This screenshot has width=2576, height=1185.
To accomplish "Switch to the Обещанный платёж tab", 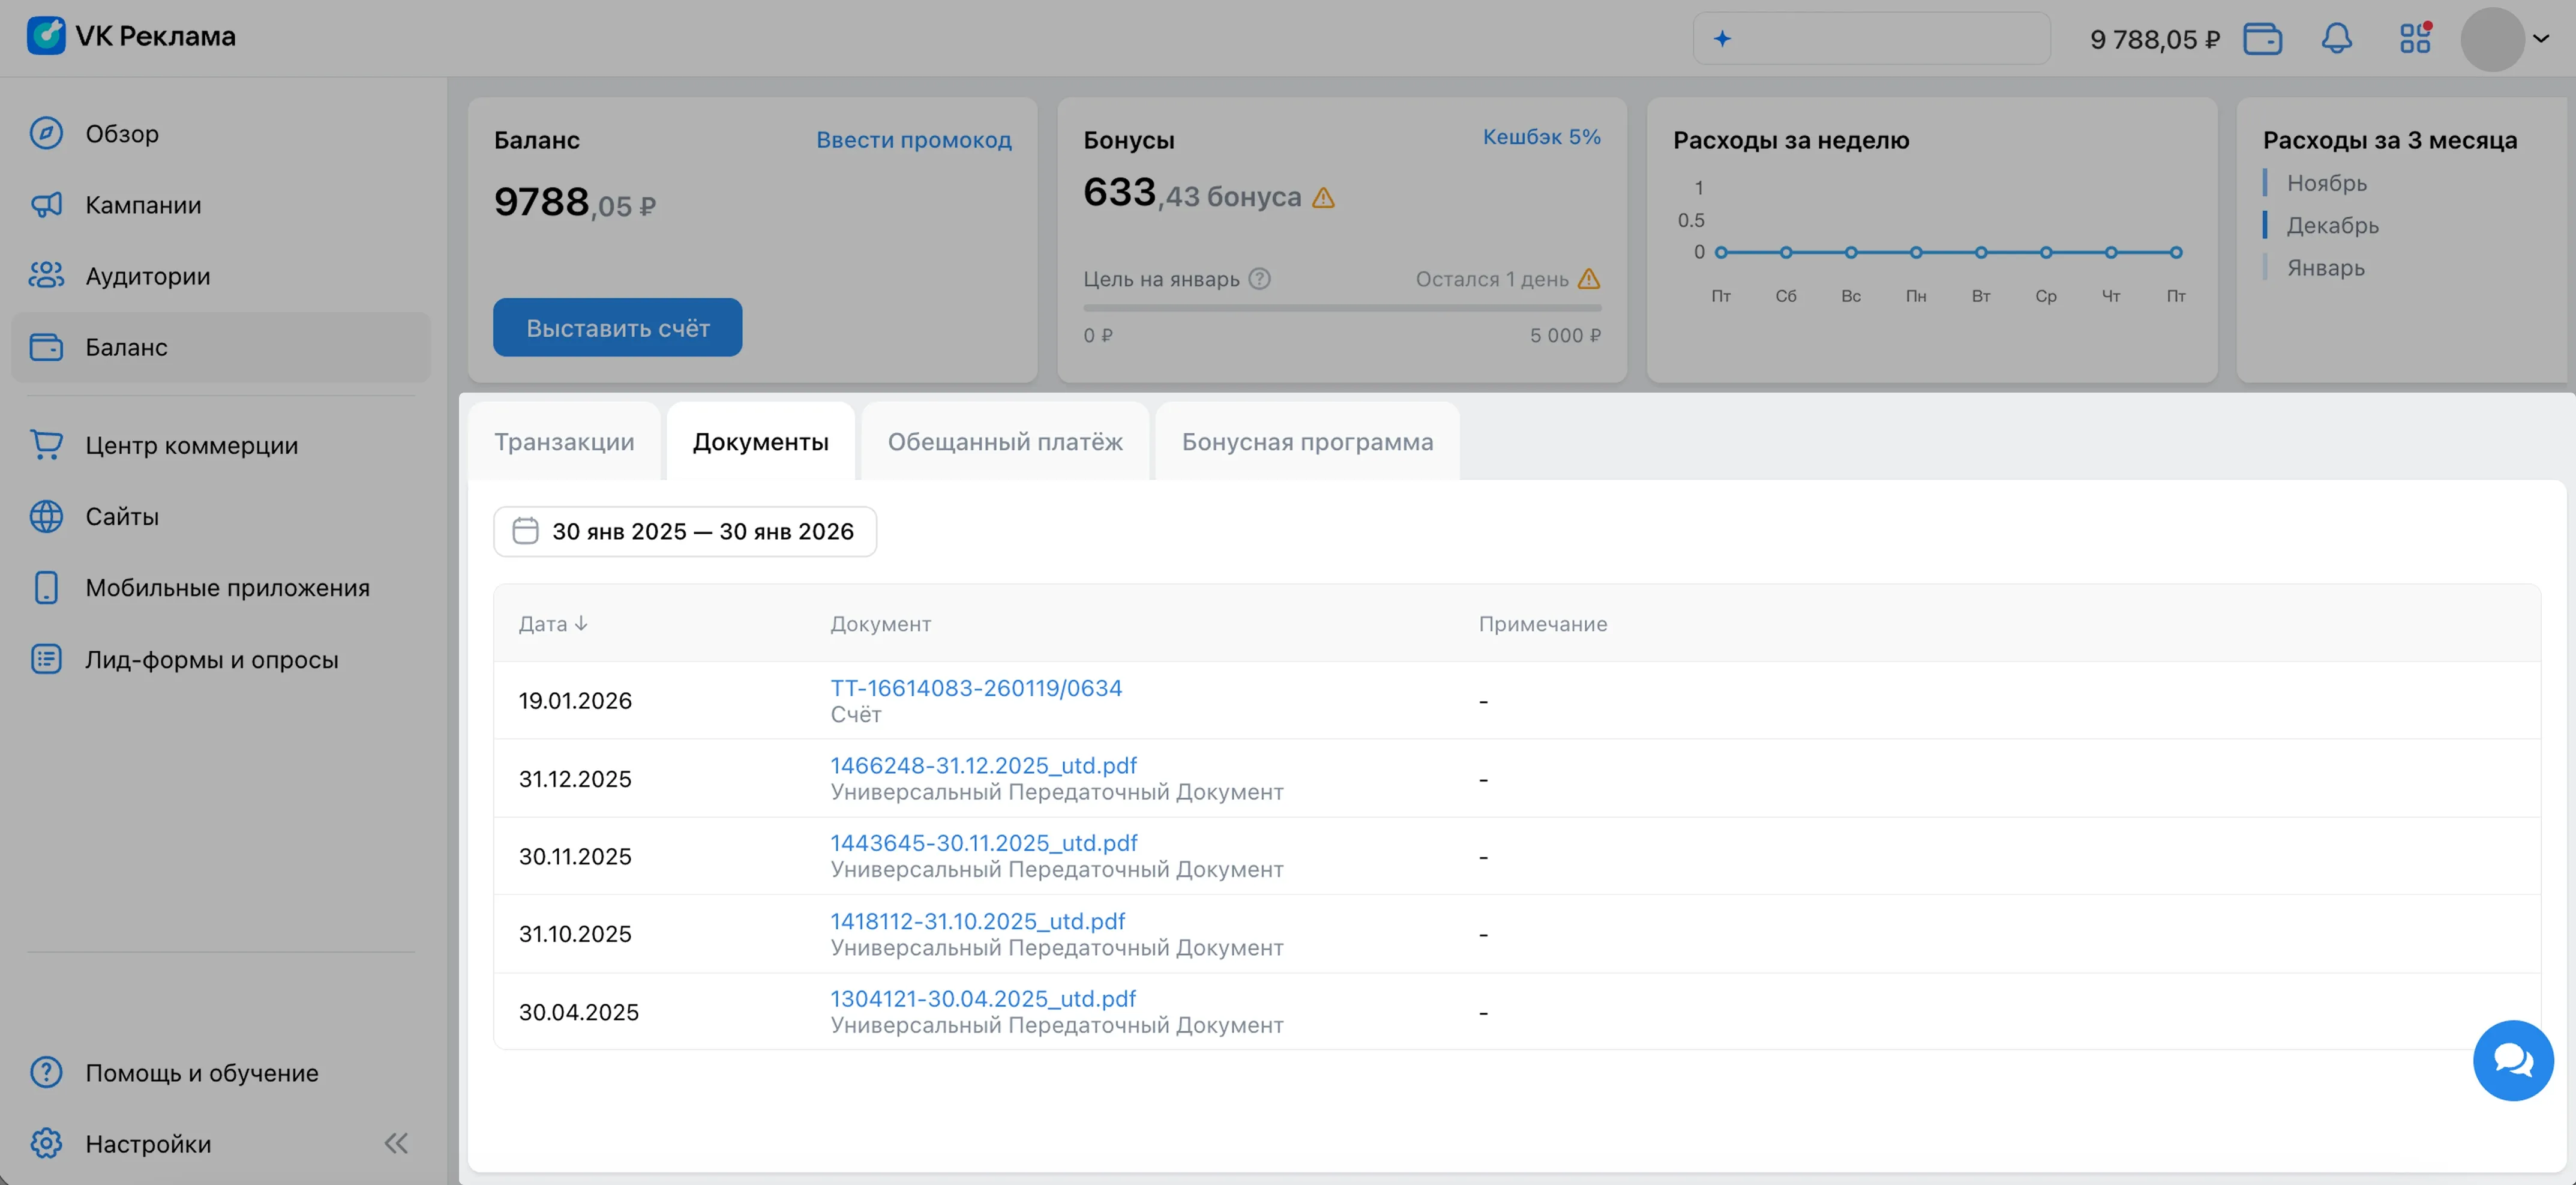I will [1005, 441].
